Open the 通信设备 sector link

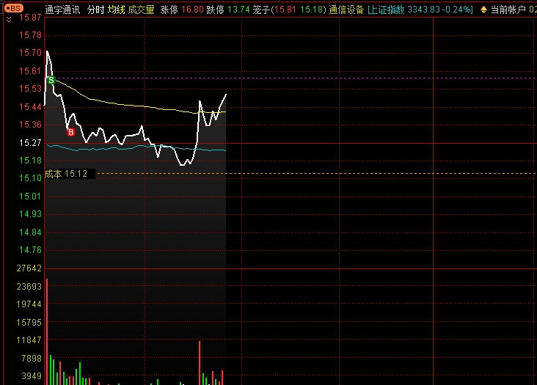pos(346,10)
